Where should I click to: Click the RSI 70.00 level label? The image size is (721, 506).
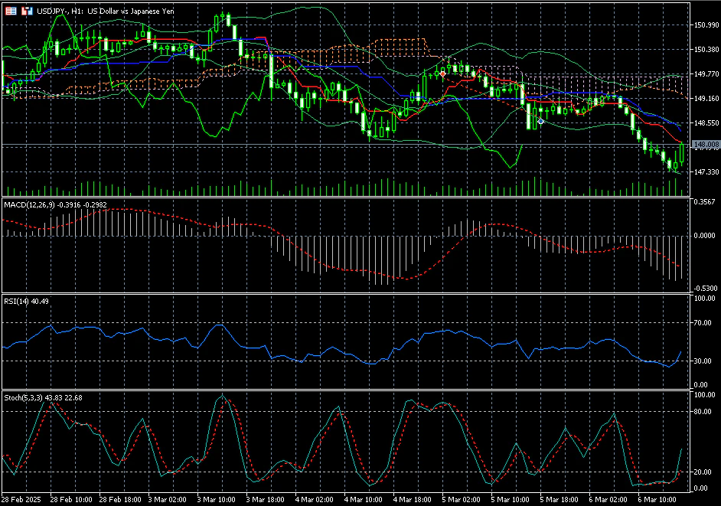coord(703,323)
